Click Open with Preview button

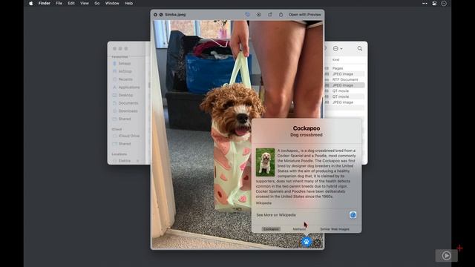[305, 15]
